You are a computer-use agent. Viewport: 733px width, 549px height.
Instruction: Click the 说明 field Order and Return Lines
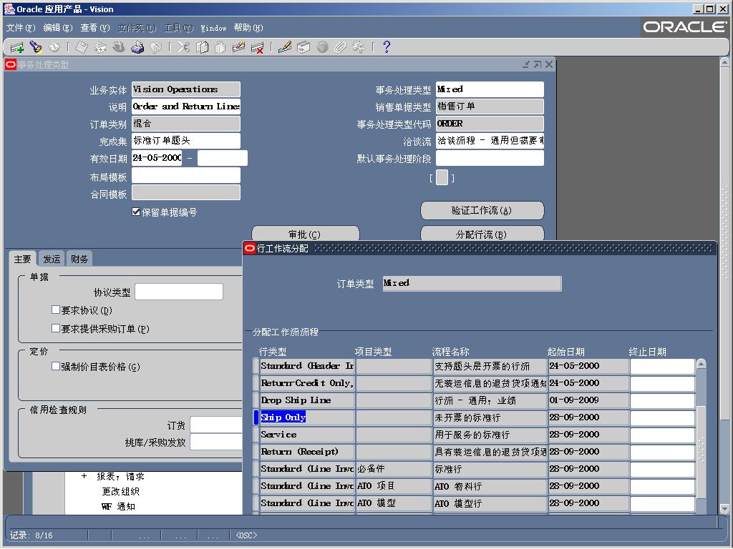click(186, 107)
